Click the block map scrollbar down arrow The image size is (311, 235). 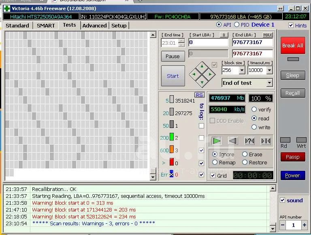pos(153,177)
